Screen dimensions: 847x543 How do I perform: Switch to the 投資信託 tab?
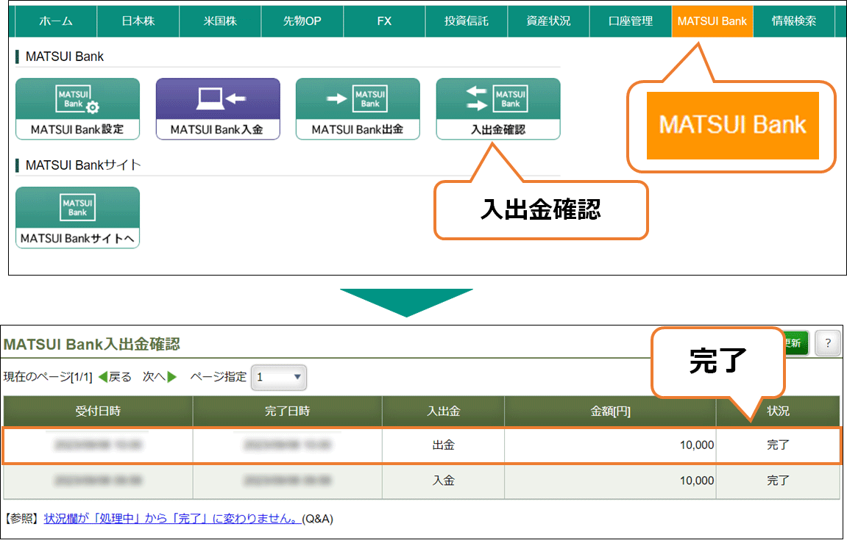point(467,21)
